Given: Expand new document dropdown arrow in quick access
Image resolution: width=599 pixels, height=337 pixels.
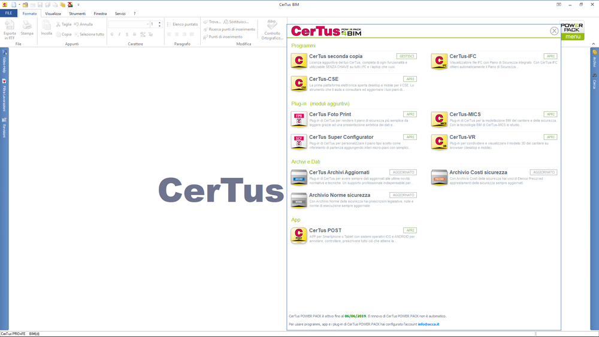Looking at the screenshot, I should coord(20,5).
